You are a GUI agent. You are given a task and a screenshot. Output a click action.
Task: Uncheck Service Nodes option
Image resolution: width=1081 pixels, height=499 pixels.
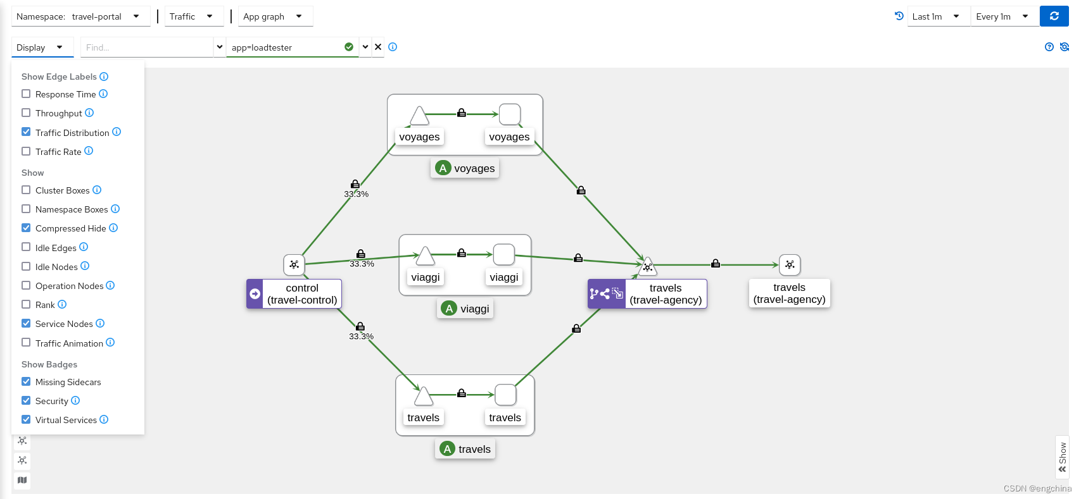(26, 323)
